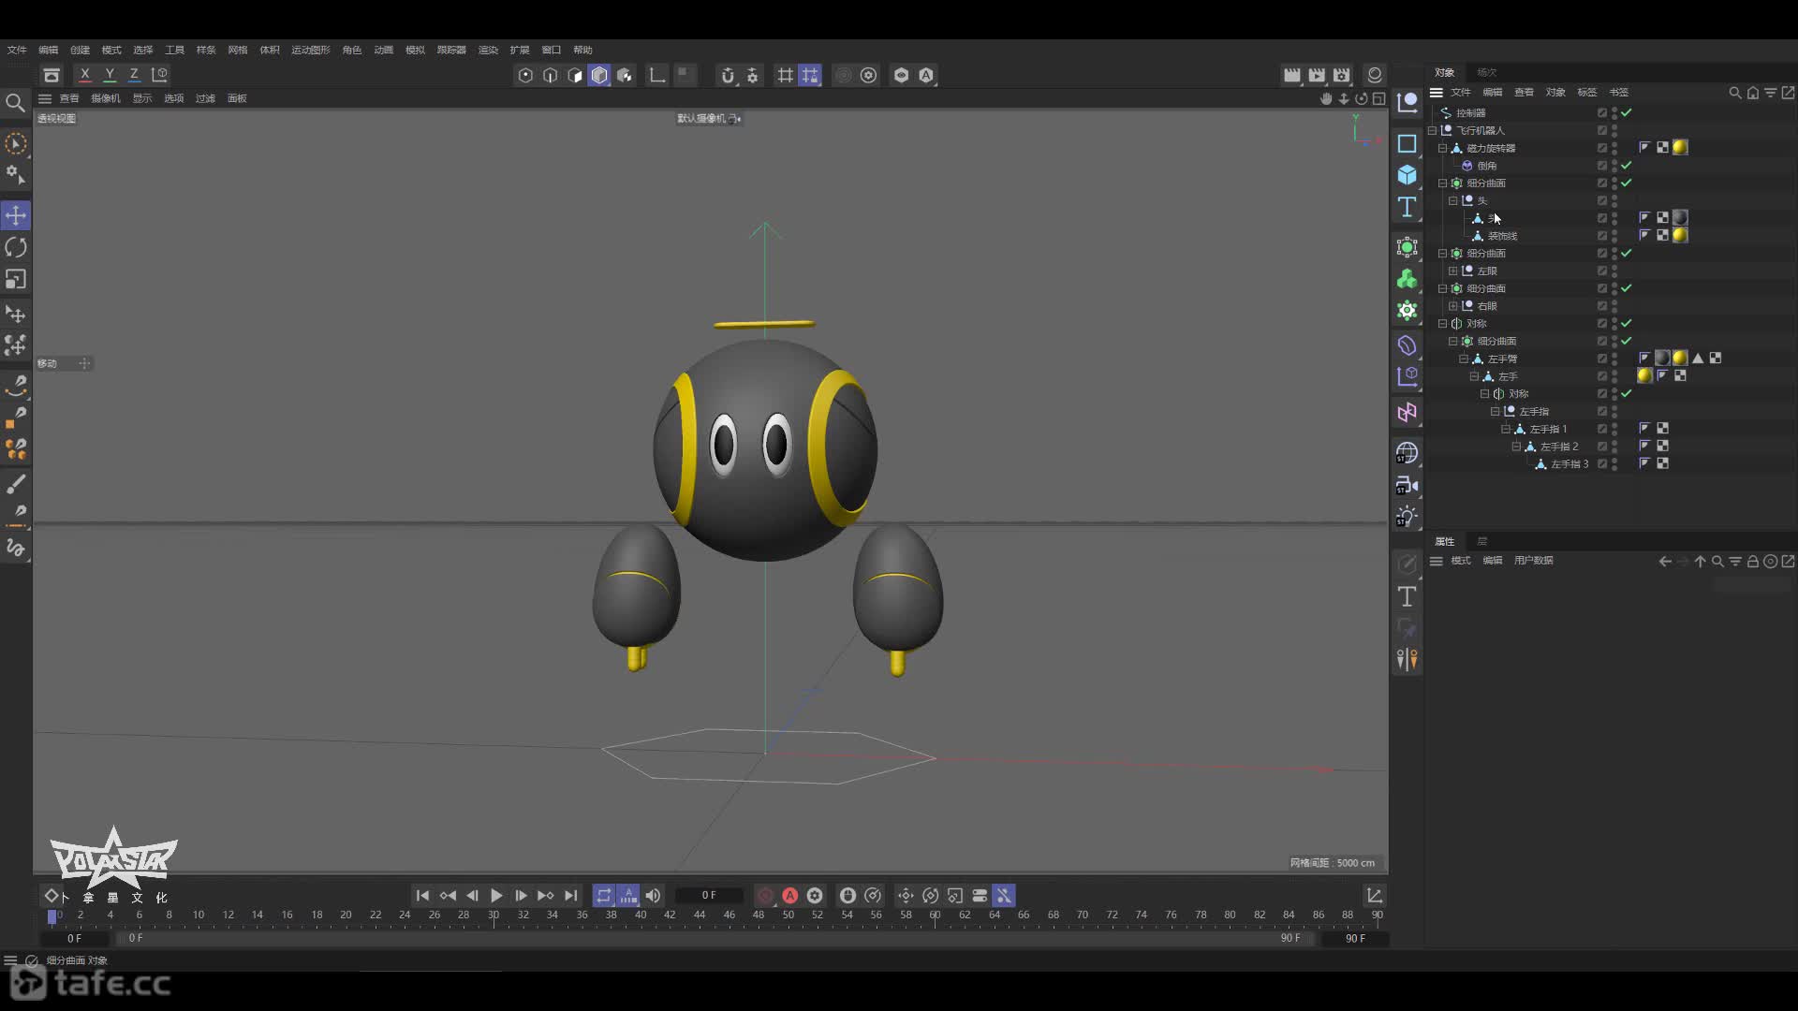Open render settings clapperboard with gear
The image size is (1798, 1011).
coord(1342,75)
